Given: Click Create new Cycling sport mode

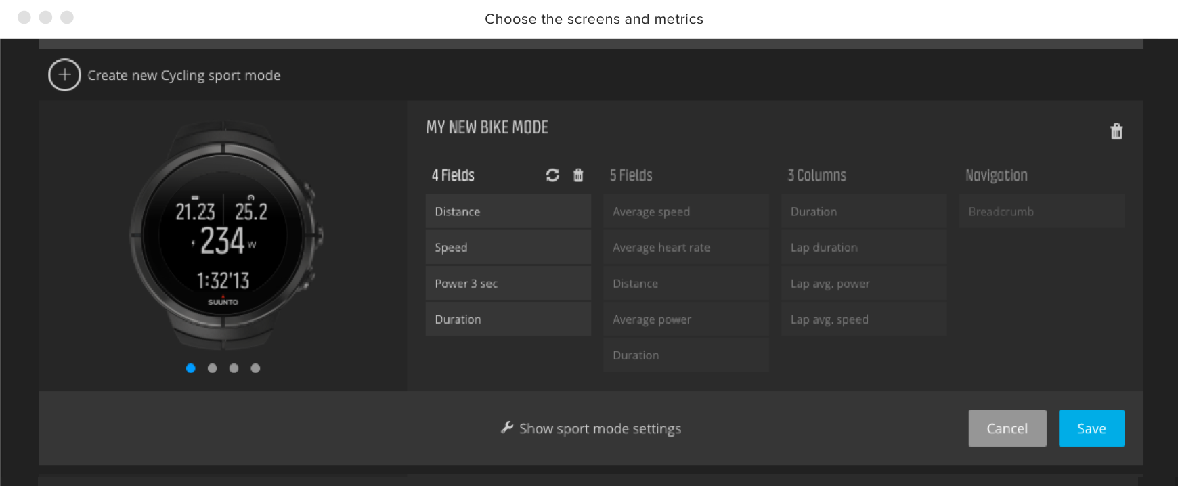Looking at the screenshot, I should click(183, 75).
